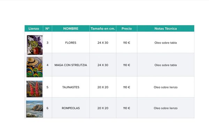
Task: Open the ROMPEOLAS painting thumbnail
Action: (34, 109)
